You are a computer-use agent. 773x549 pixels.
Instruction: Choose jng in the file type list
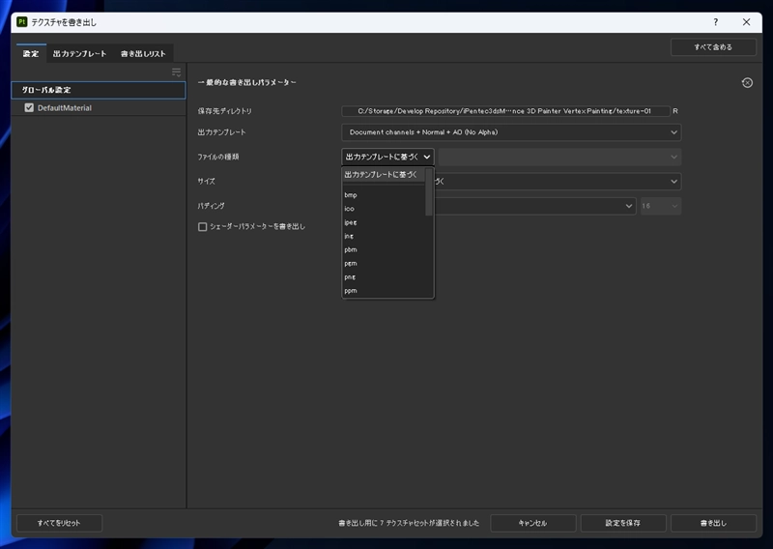[x=384, y=236]
